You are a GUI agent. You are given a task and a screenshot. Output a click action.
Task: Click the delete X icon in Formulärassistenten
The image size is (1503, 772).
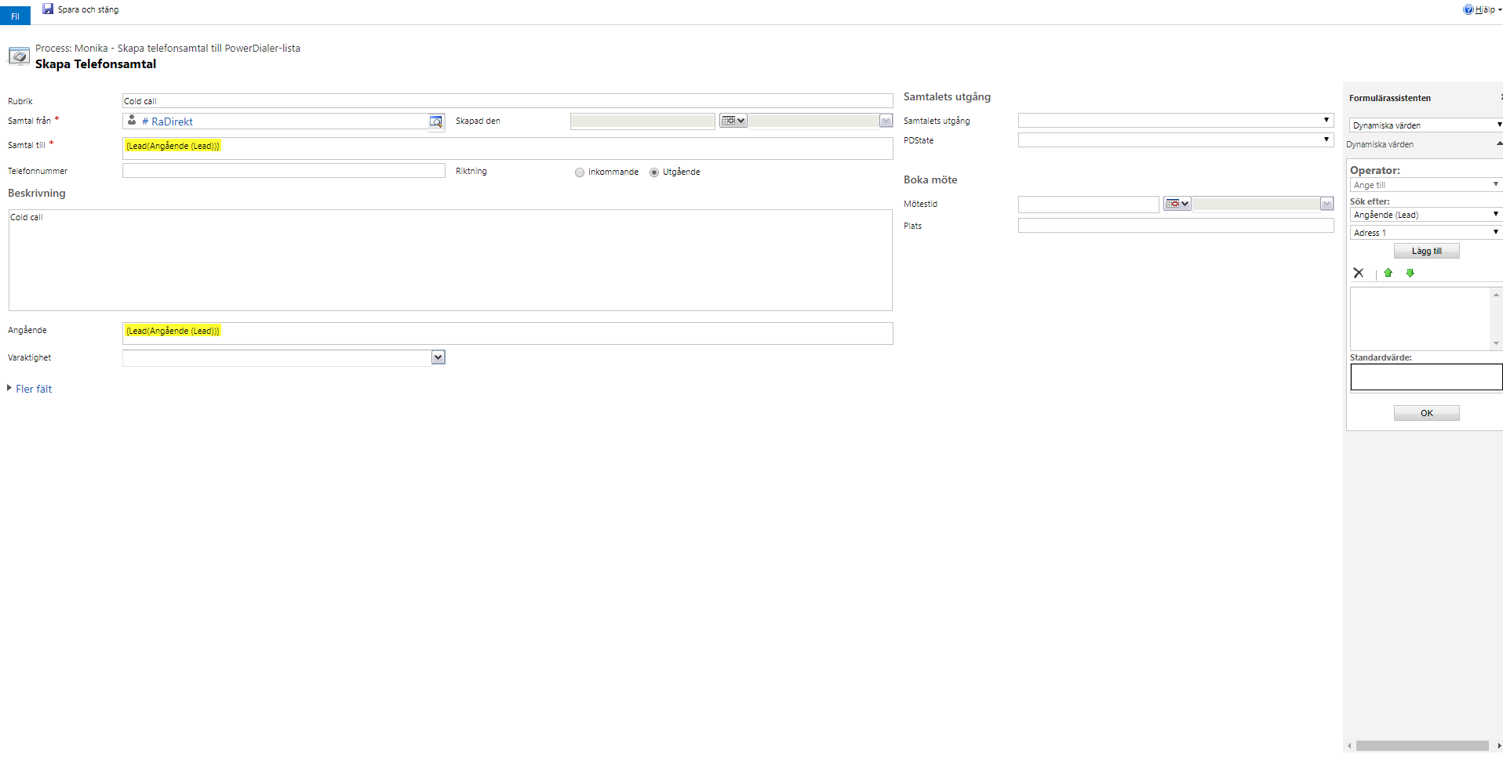1359,273
